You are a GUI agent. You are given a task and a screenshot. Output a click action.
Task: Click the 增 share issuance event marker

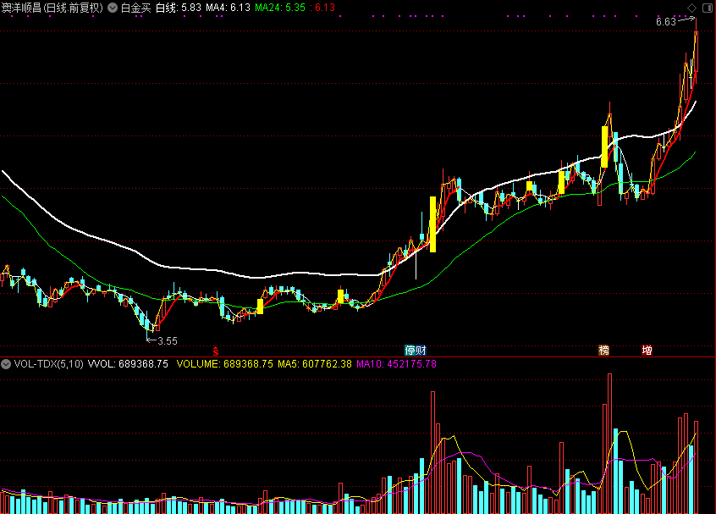647,351
